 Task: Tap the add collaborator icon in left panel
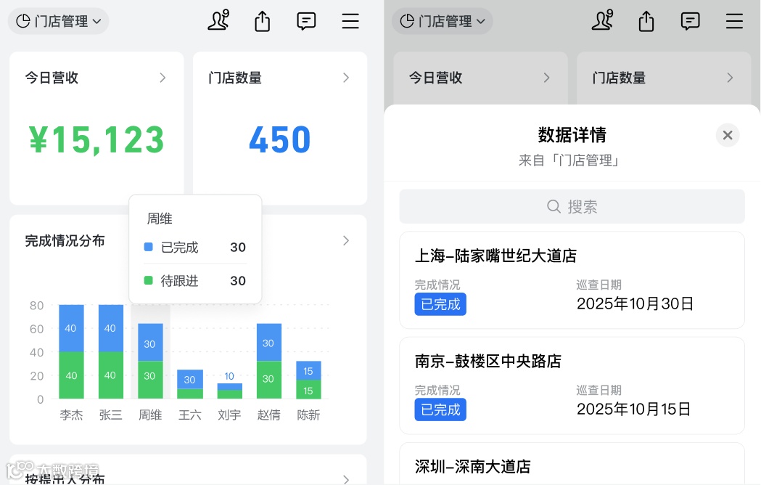click(x=218, y=20)
